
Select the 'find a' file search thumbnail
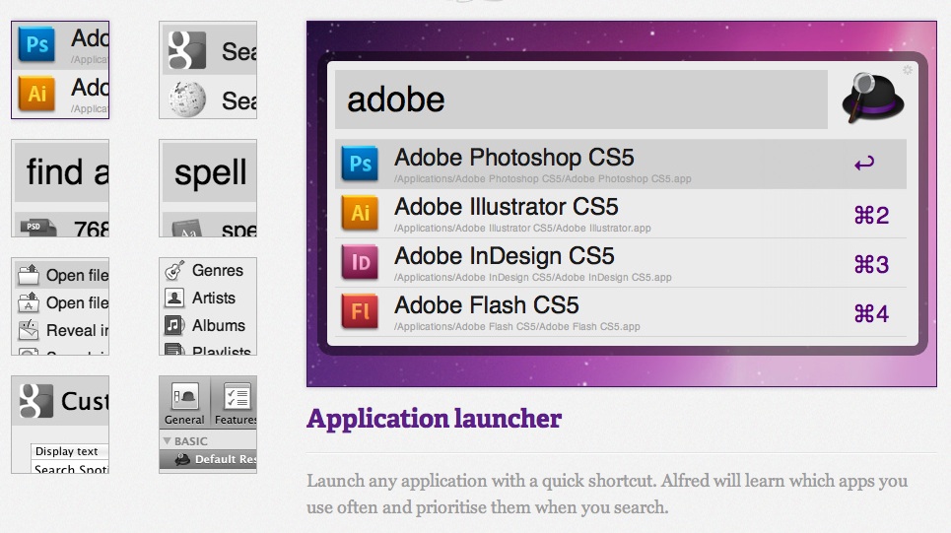click(60, 188)
